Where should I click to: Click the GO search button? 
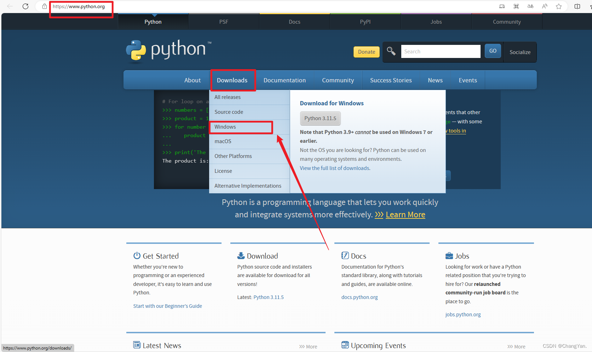point(493,51)
